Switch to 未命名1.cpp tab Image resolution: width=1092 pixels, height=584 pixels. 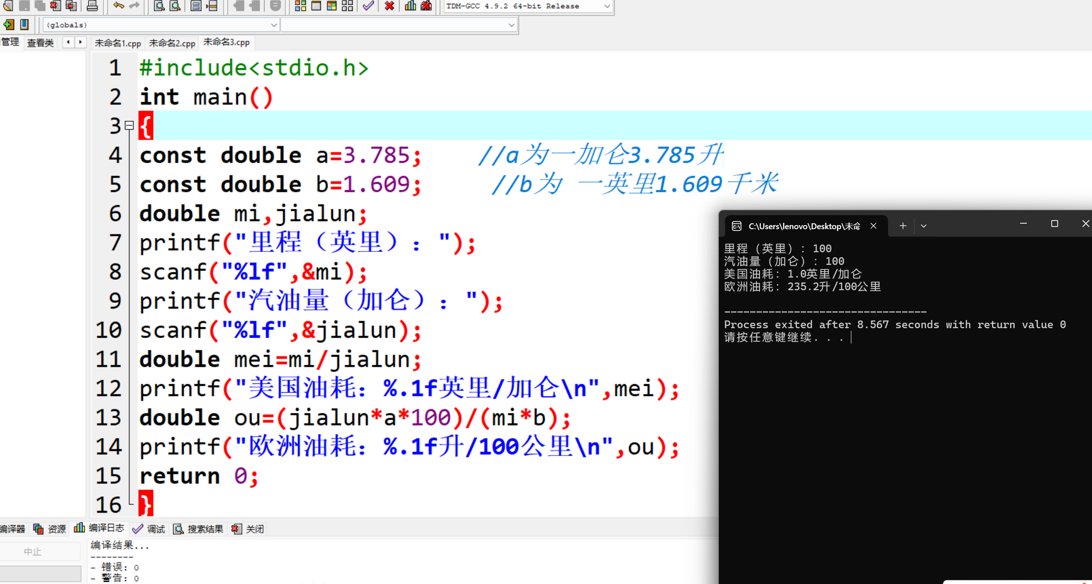coord(118,43)
